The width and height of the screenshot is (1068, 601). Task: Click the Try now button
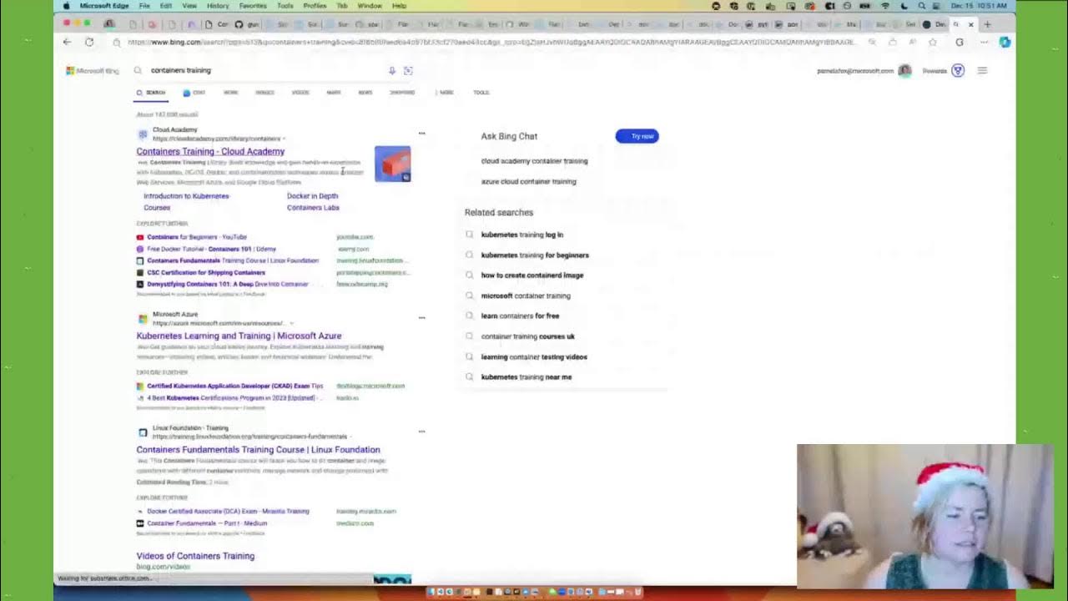(637, 136)
